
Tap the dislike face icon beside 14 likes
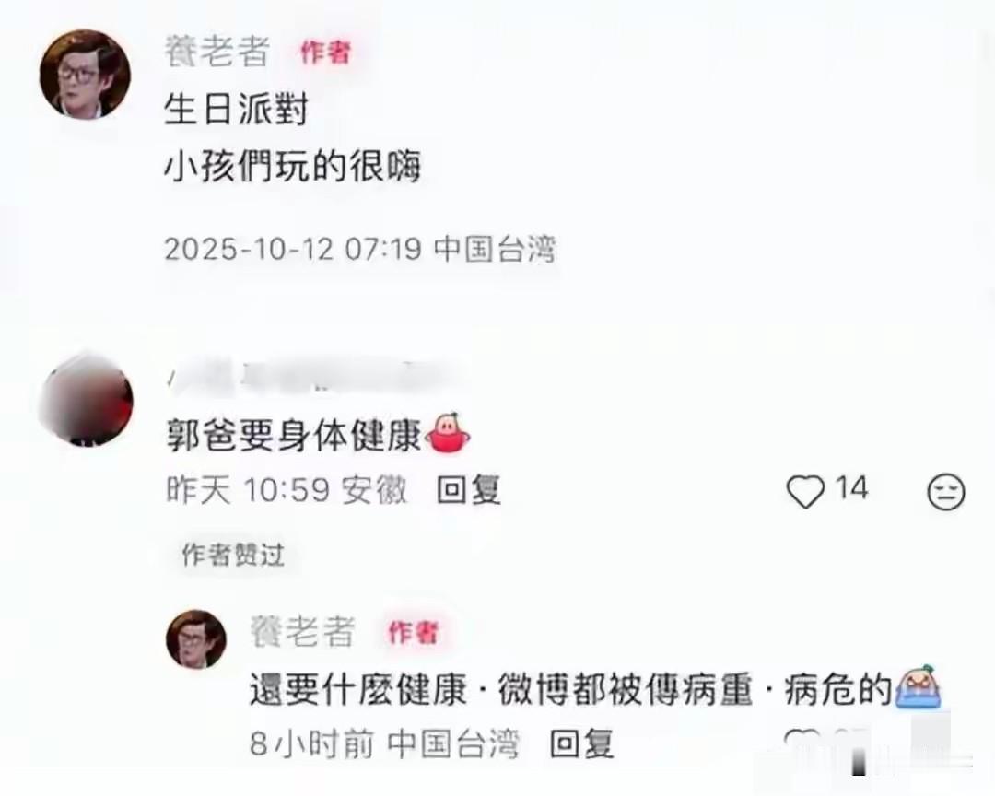click(945, 491)
